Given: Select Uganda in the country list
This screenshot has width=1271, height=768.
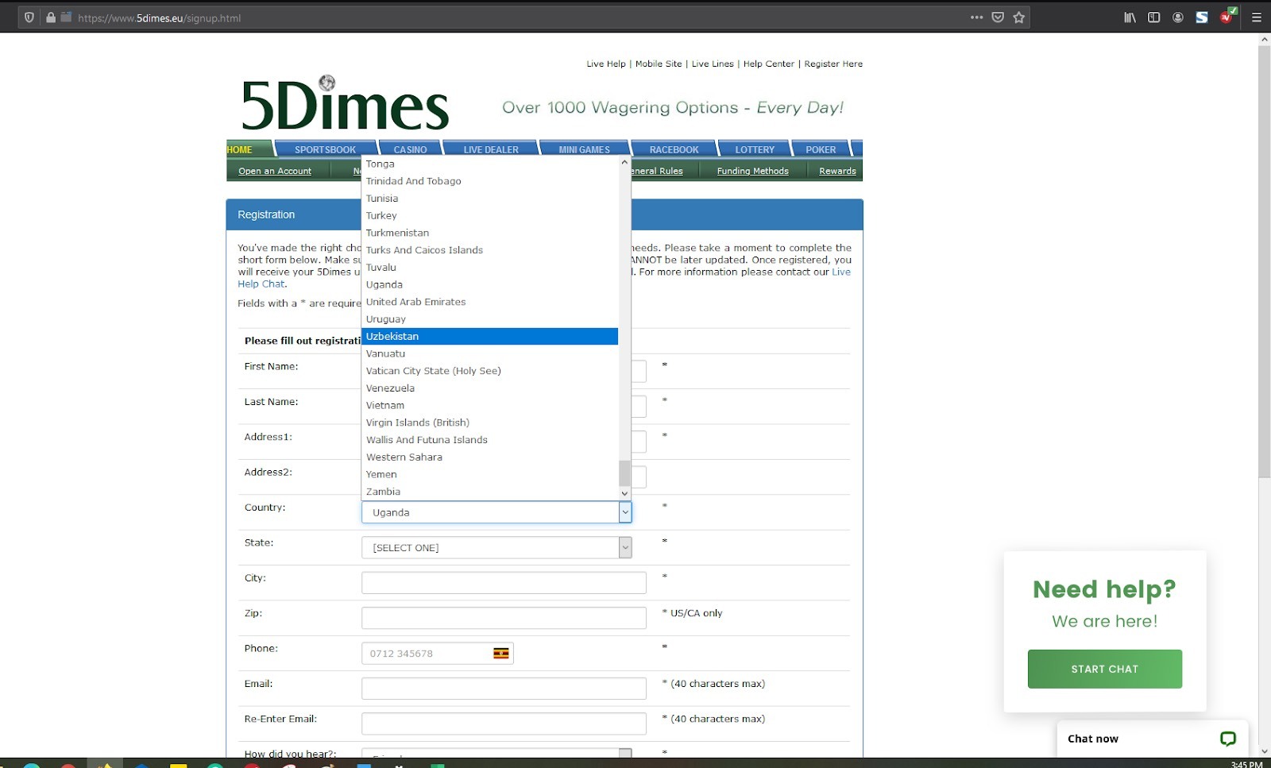Looking at the screenshot, I should [489, 284].
